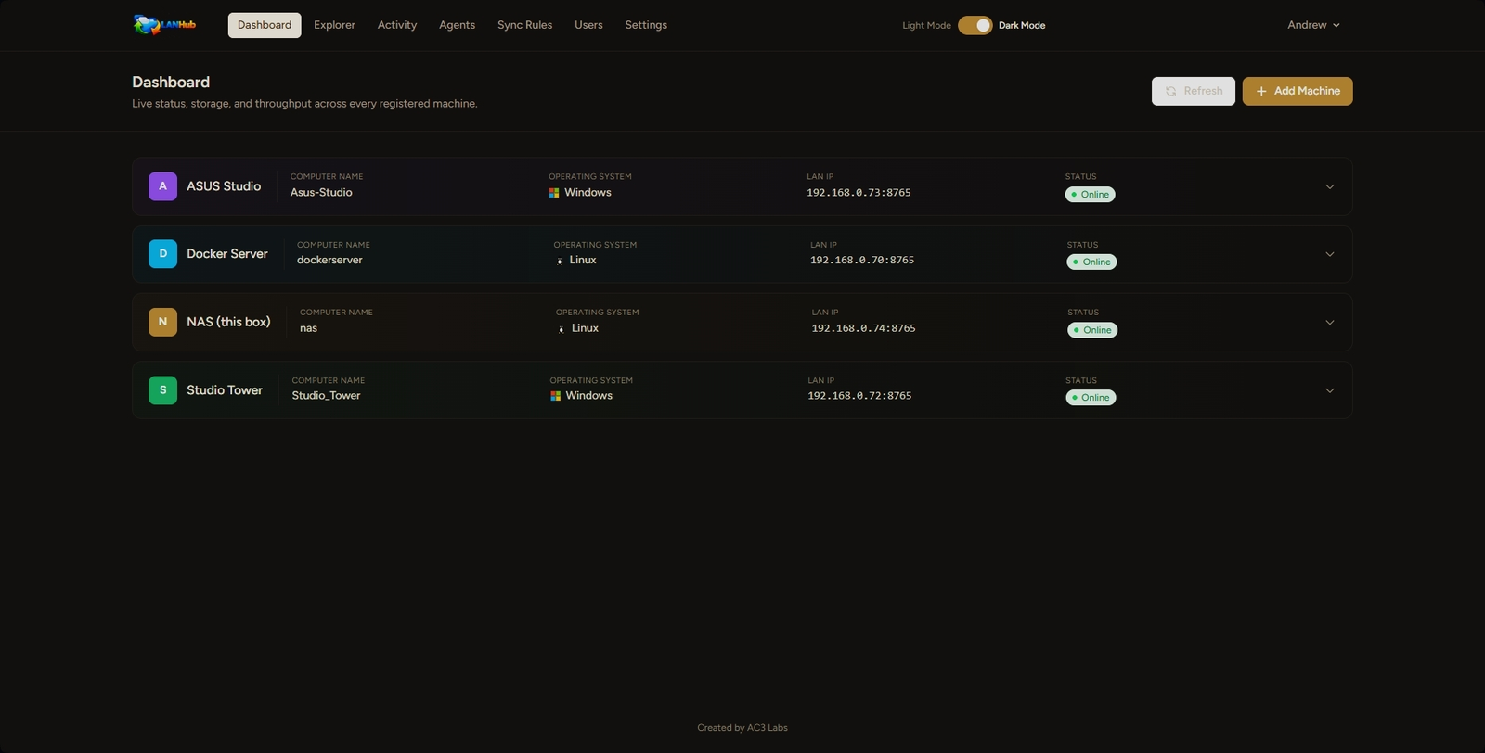Click the Linux icon in Docker Server row

[x=560, y=261]
